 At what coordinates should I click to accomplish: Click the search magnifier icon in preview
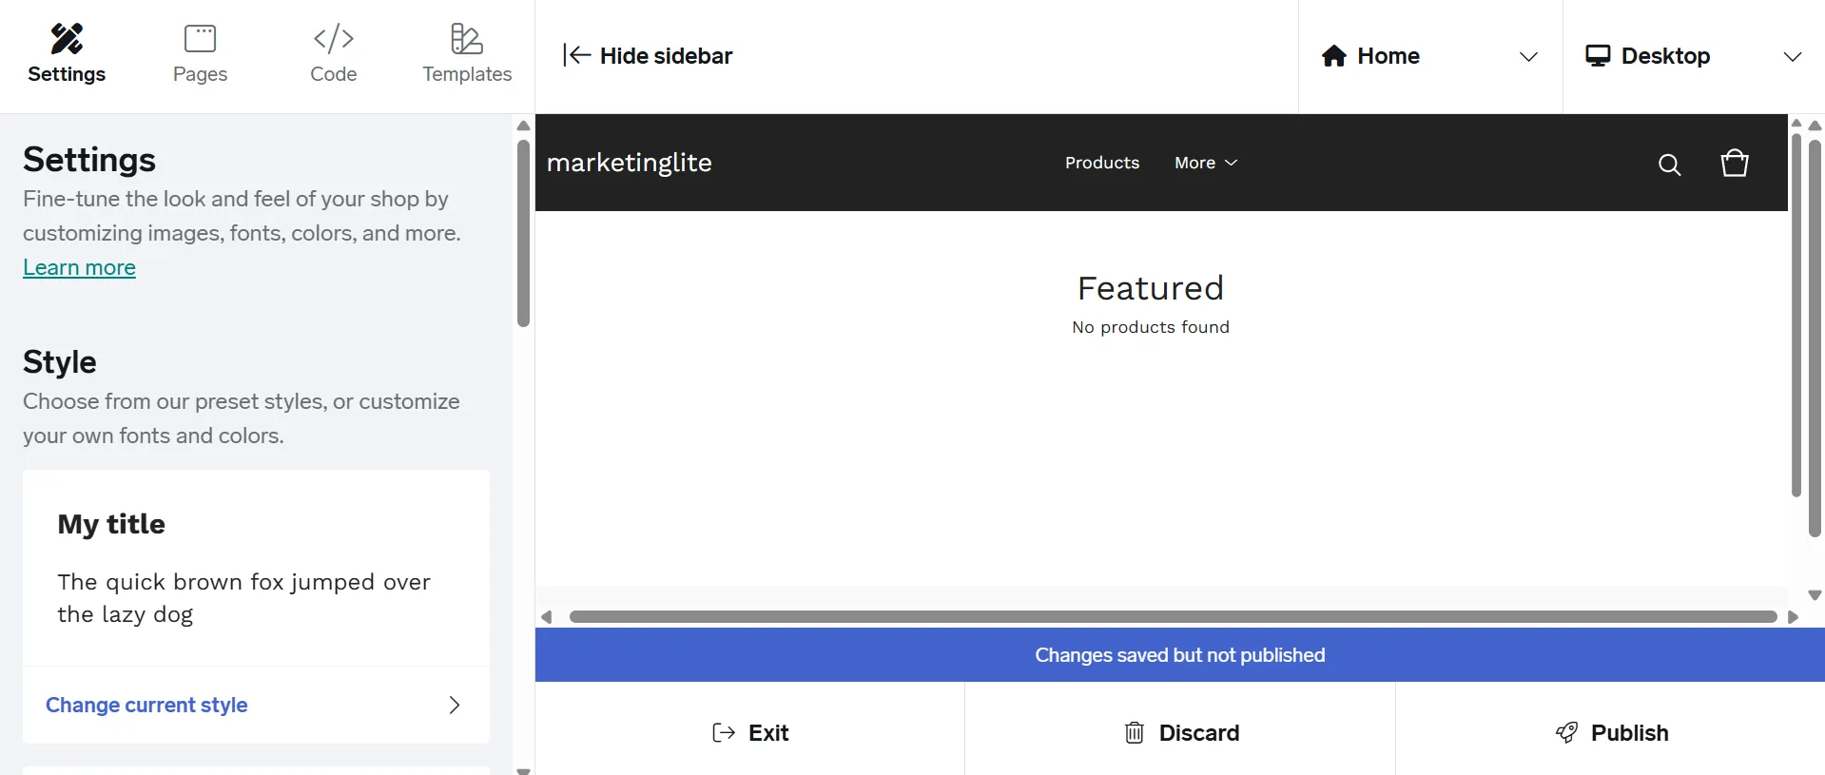click(1669, 165)
